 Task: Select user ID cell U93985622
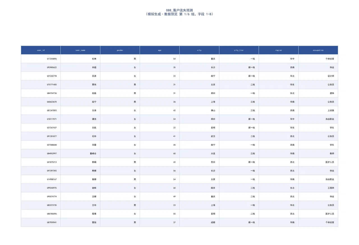click(41, 68)
